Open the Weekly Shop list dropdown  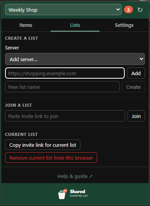coord(63,10)
